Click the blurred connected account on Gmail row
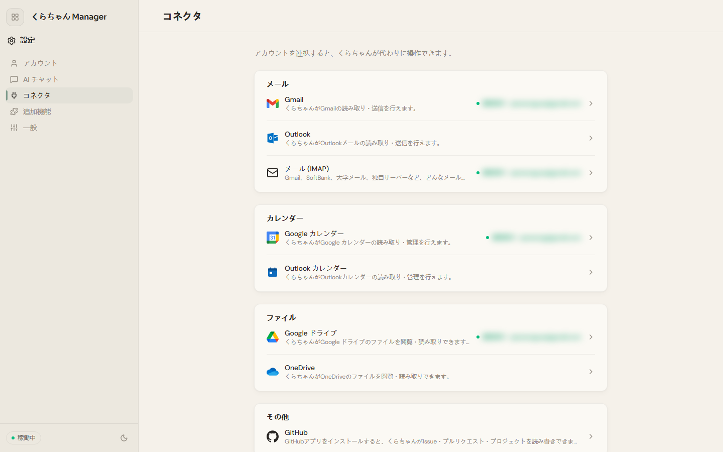The image size is (723, 452). [x=531, y=103]
